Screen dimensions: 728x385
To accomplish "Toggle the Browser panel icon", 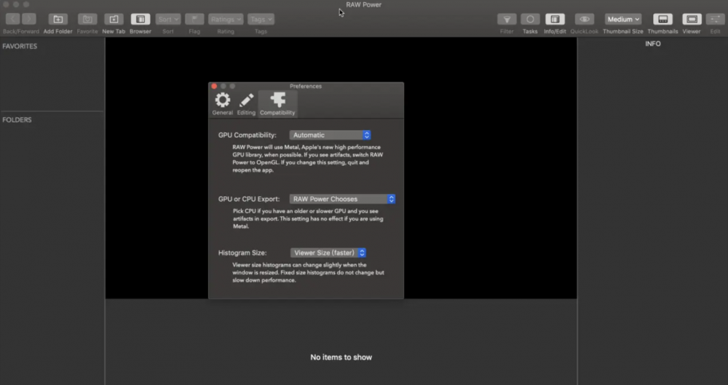I will 141,19.
